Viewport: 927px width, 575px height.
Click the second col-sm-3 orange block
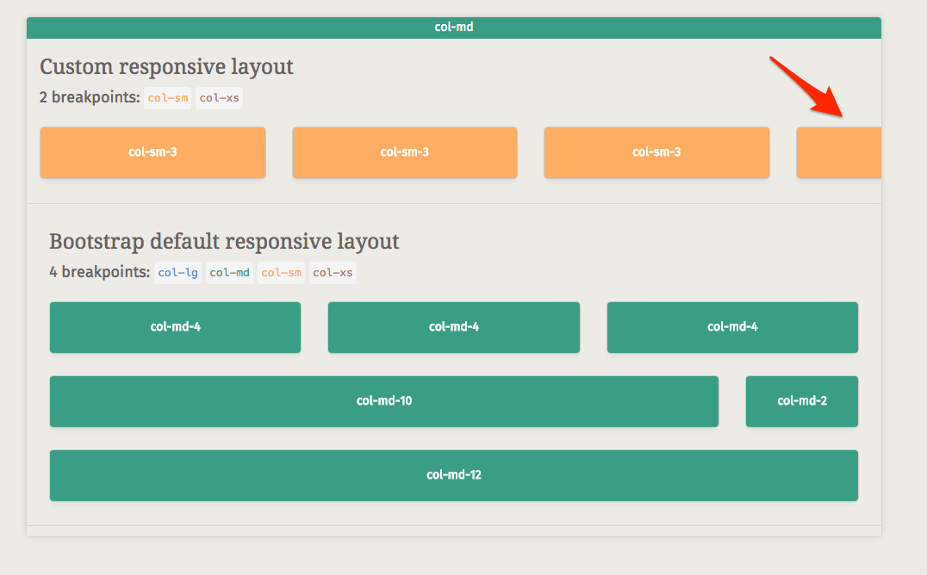404,152
